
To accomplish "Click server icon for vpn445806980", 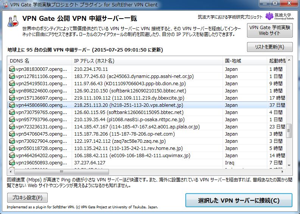I will coord(12,105).
